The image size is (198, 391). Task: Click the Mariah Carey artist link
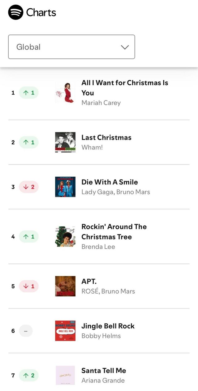coord(101,103)
